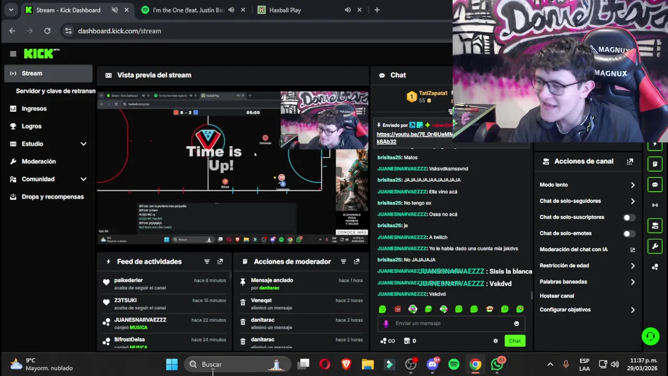Click the stream preview thumbnail
This screenshot has height=376, width=668.
(233, 168)
